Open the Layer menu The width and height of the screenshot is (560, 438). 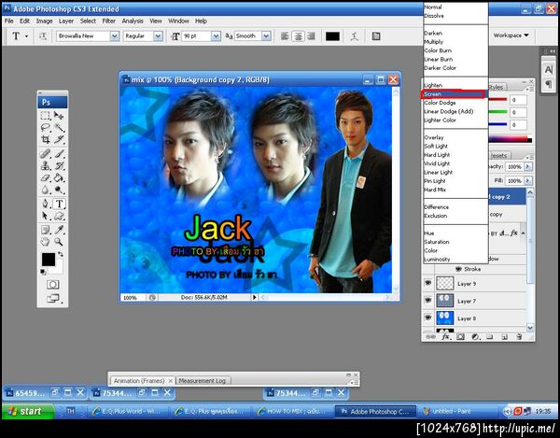pos(66,21)
